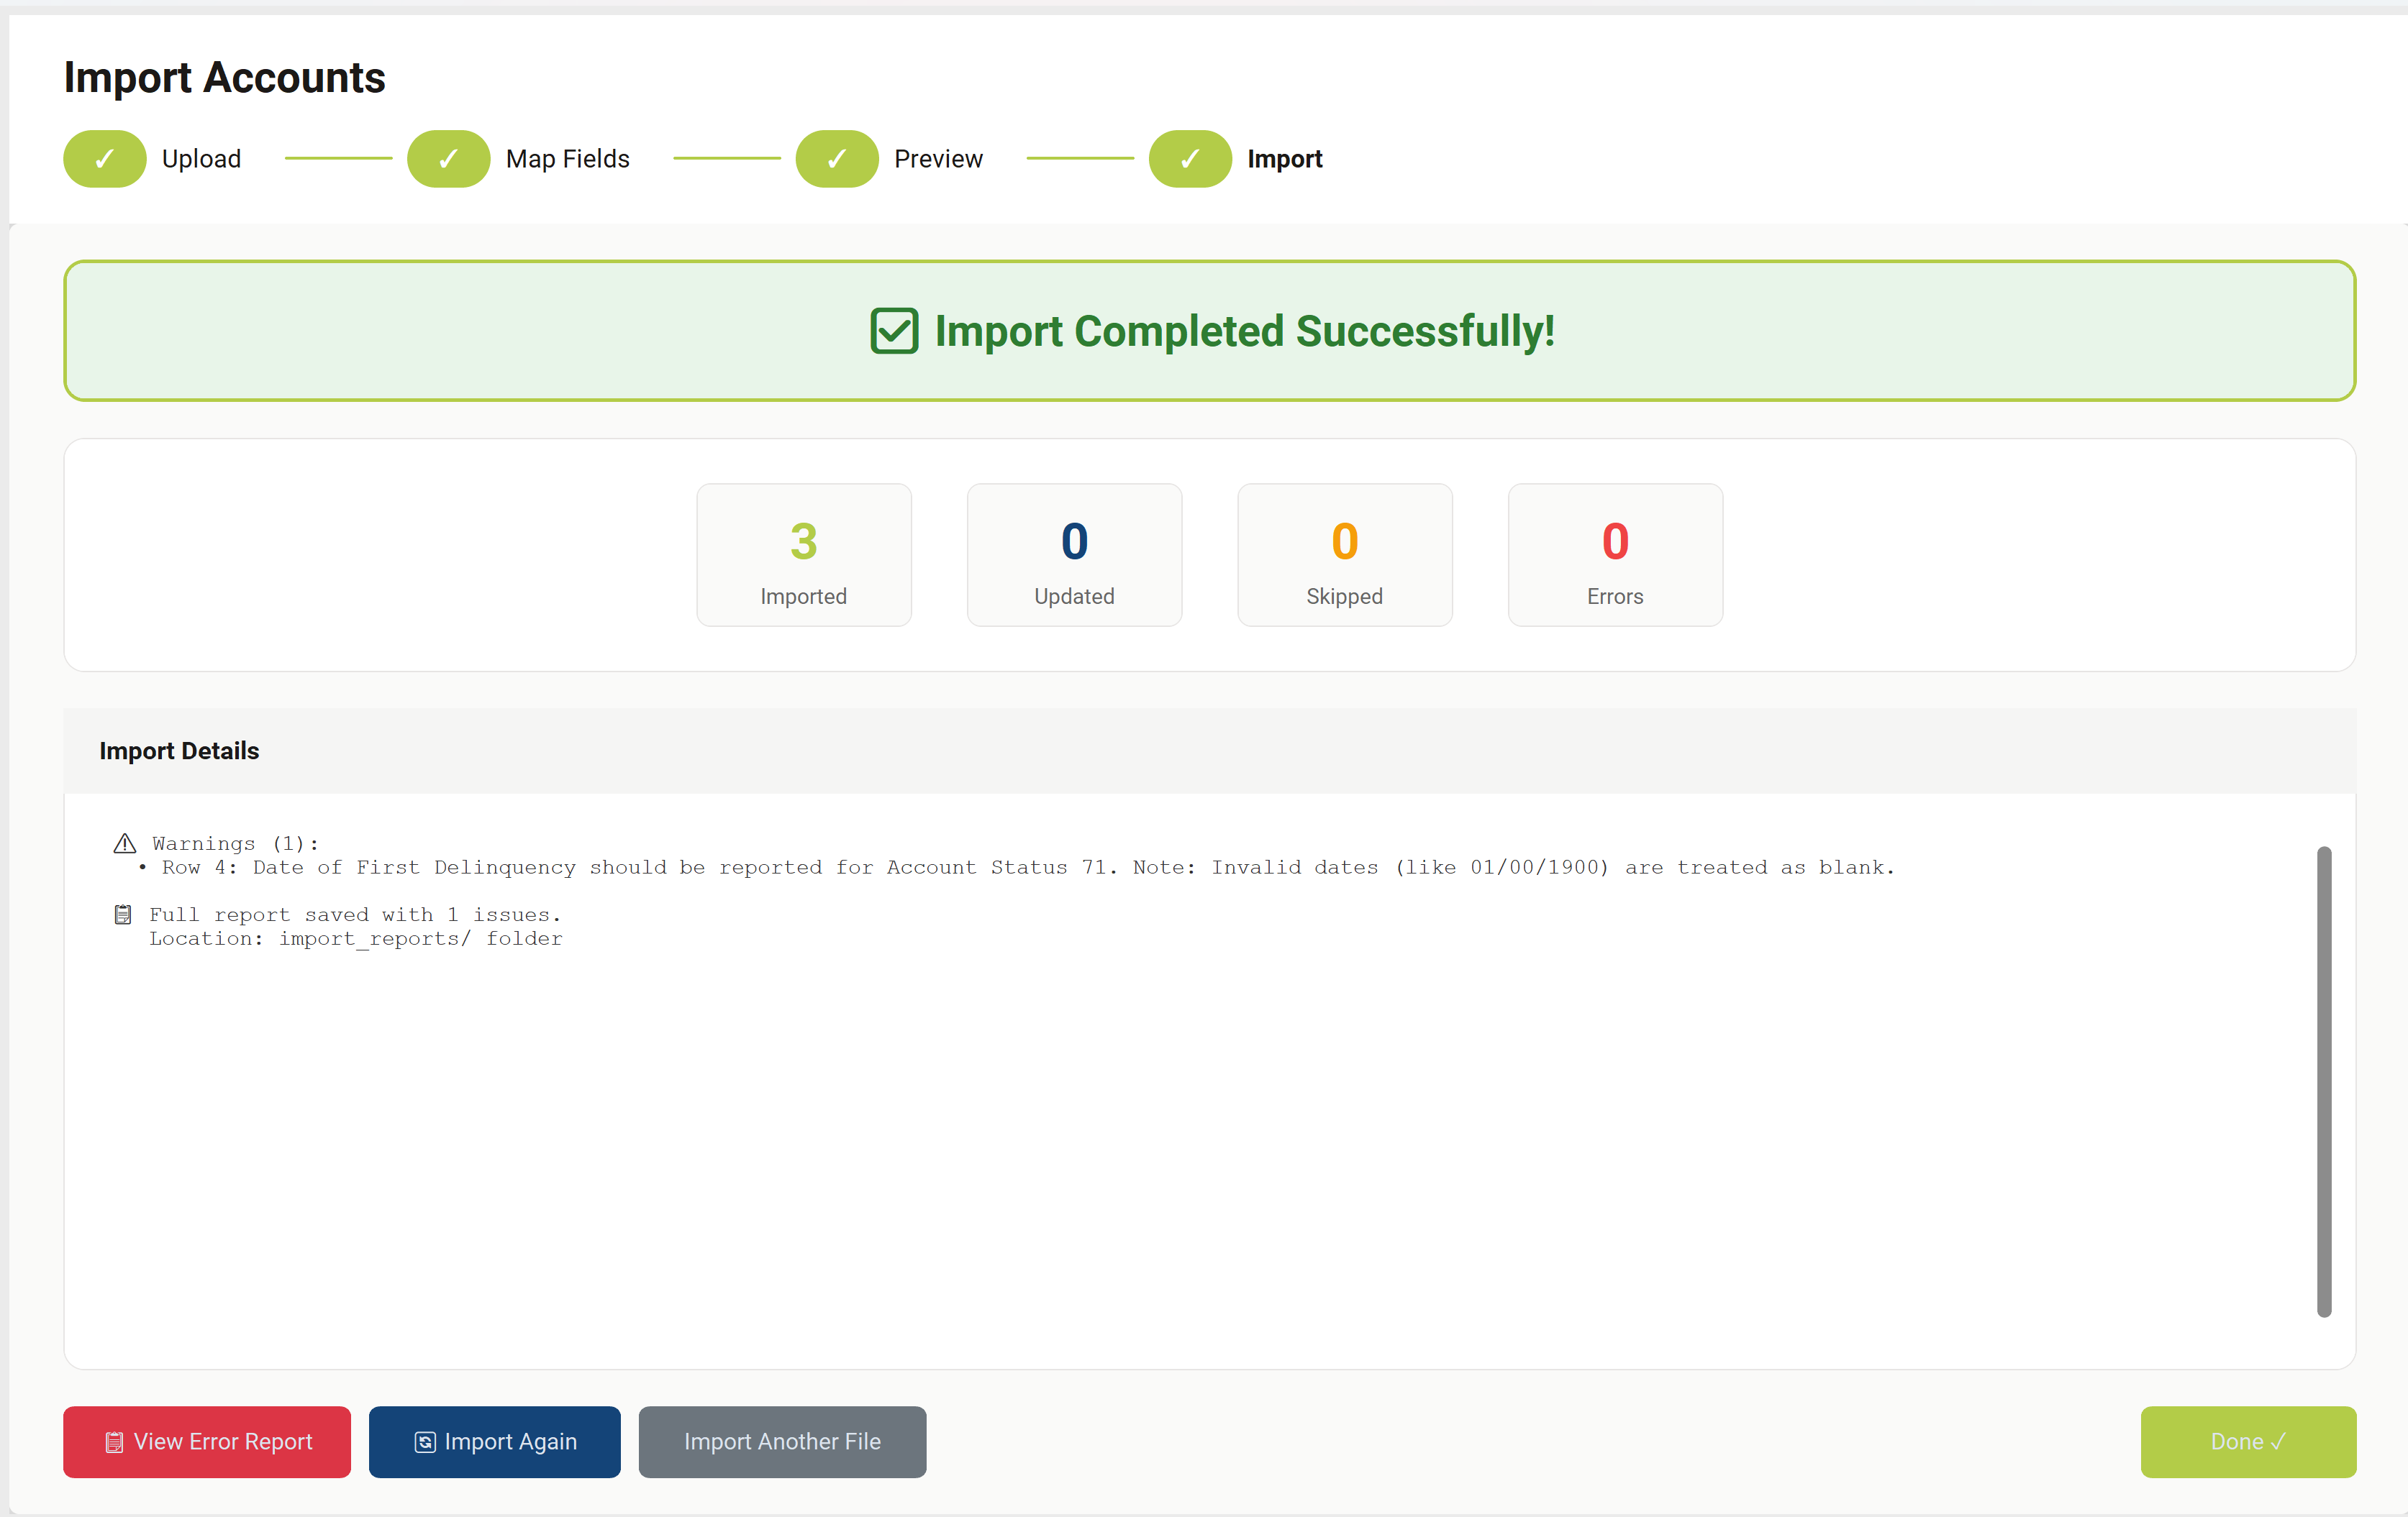The width and height of the screenshot is (2408, 1517).
Task: Click the Import Details section header
Action: pos(1209,751)
